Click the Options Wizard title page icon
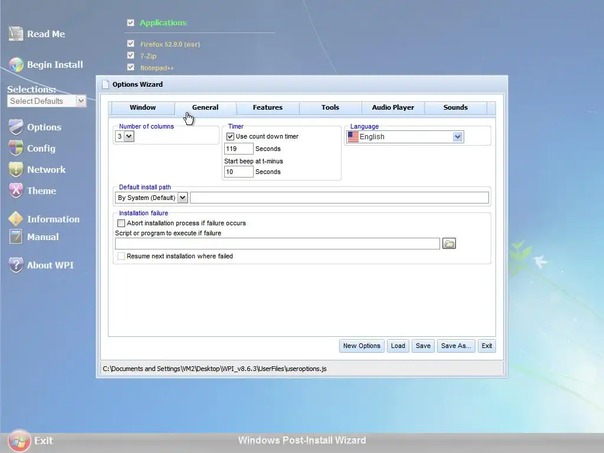 click(x=105, y=84)
